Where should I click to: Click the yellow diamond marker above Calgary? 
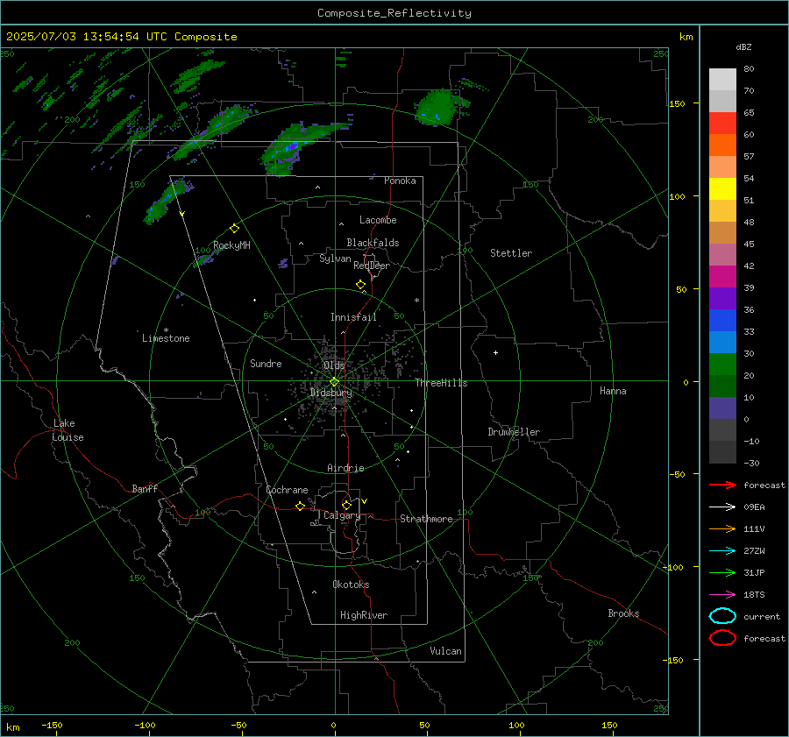click(x=346, y=505)
